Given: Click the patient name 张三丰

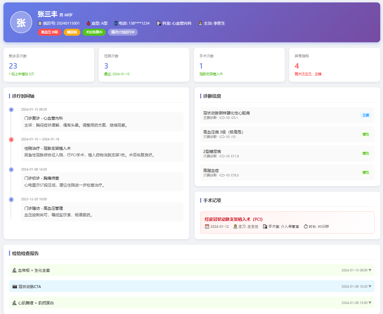Looking at the screenshot, I should coord(48,14).
